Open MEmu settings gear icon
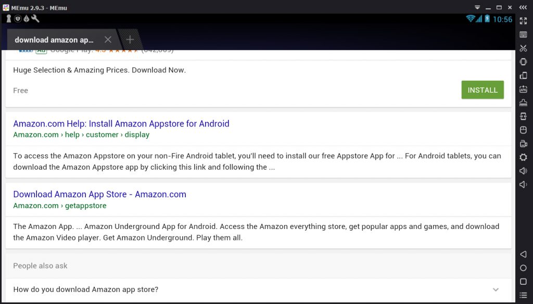The width and height of the screenshot is (533, 304). click(x=523, y=157)
